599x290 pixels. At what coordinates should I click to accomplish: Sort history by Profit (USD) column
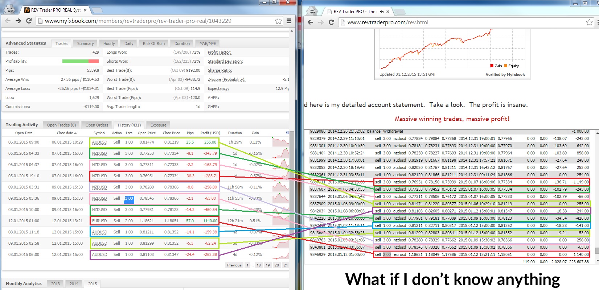[x=210, y=133]
